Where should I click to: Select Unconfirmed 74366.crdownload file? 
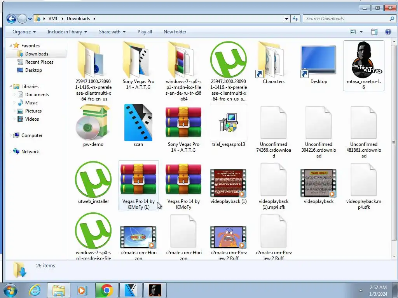coord(274,132)
